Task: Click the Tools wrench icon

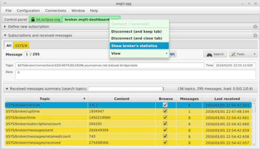Action: click(x=233, y=54)
